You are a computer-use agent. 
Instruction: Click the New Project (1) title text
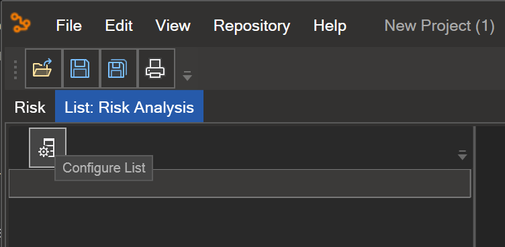[439, 26]
